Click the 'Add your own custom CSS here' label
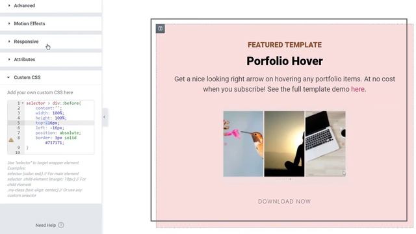Viewport: 416px width, 234px height. pos(40,92)
